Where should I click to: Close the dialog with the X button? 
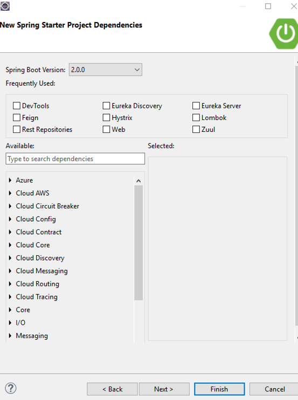[x=294, y=6]
